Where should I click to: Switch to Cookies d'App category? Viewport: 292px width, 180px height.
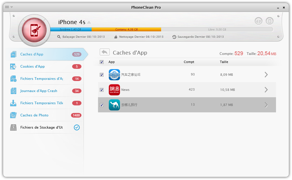coord(46,66)
